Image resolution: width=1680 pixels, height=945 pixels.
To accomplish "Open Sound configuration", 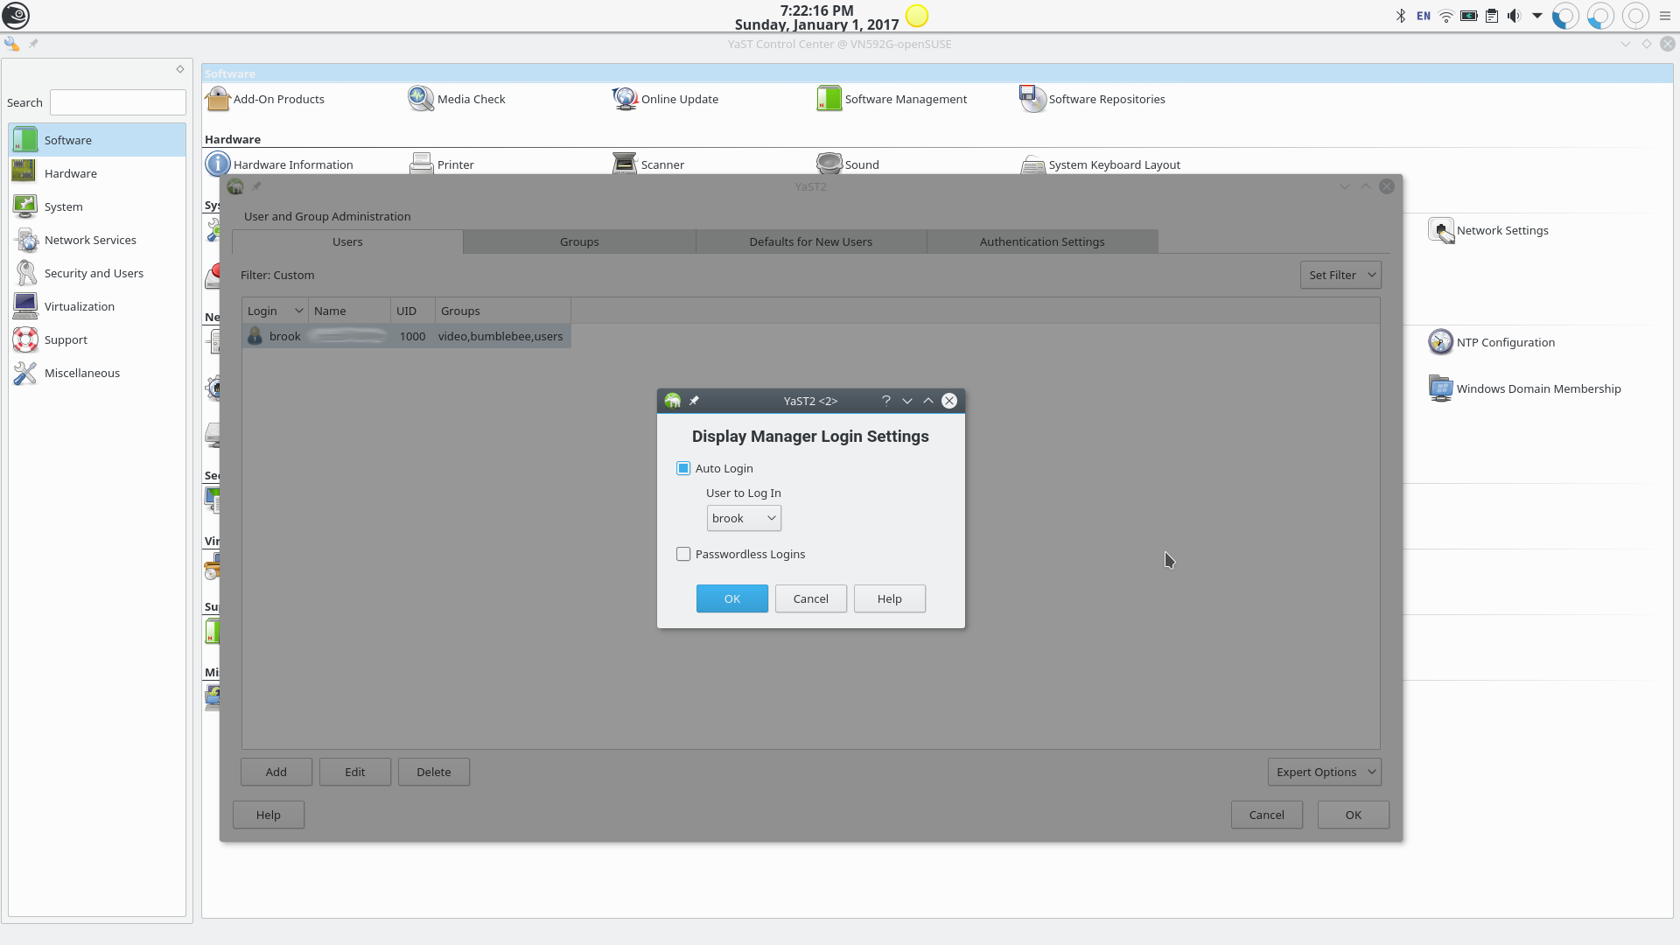I will point(847,164).
